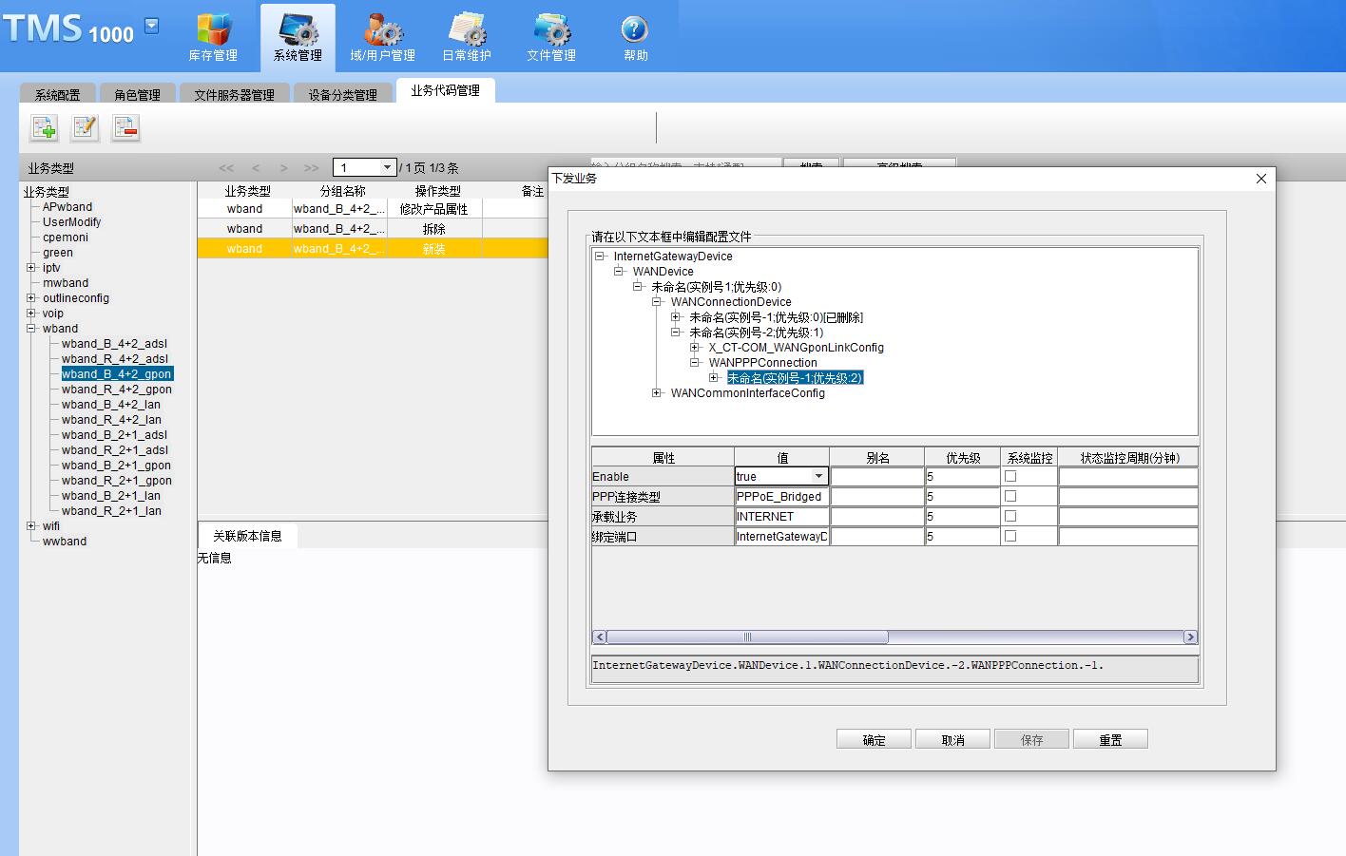This screenshot has height=856, width=1346.
Task: Open the 帮助 help icon
Action: click(x=635, y=38)
